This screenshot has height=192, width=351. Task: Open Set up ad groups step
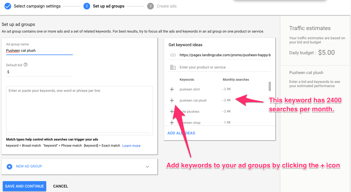(109, 6)
